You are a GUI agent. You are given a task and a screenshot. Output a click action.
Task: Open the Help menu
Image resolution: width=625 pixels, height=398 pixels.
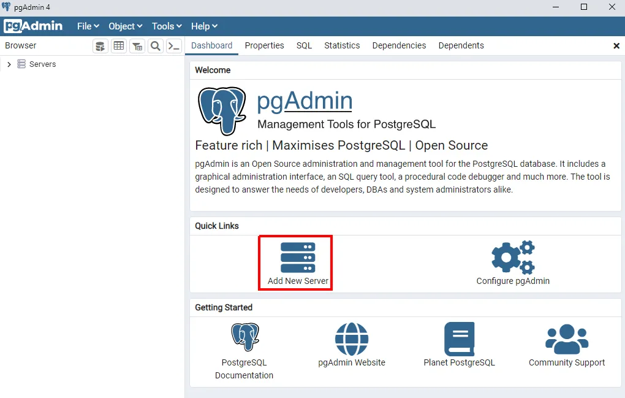(204, 26)
